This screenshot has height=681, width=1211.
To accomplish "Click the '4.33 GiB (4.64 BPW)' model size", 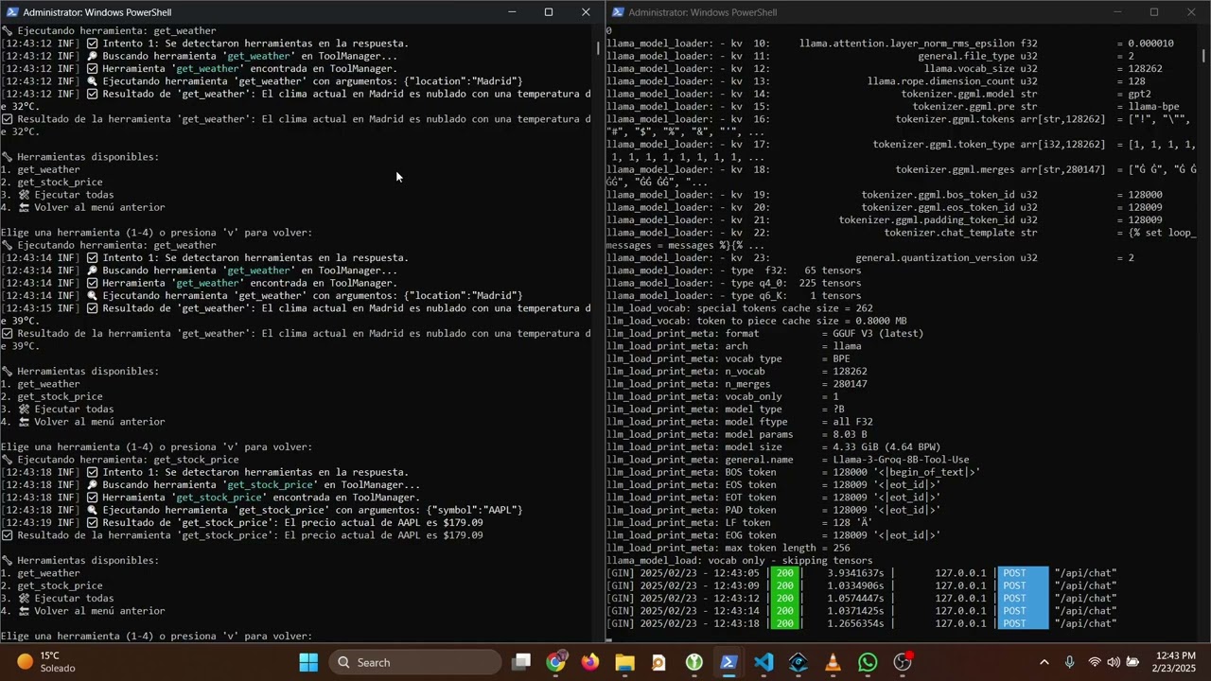I will point(886,446).
